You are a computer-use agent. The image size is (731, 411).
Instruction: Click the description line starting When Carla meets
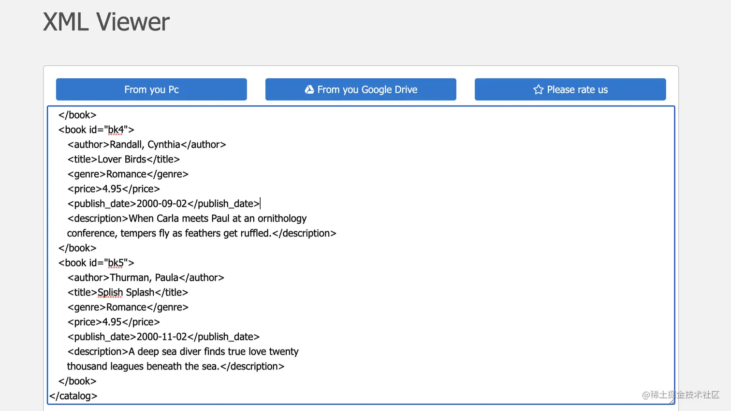(187, 219)
